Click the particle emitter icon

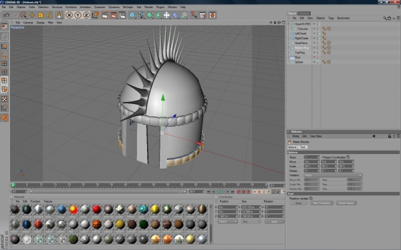tap(184, 15)
